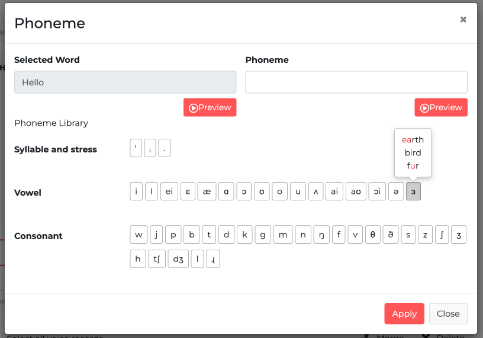The height and width of the screenshot is (338, 483).
Task: Click the empty Phoneme input field
Action: tap(356, 82)
